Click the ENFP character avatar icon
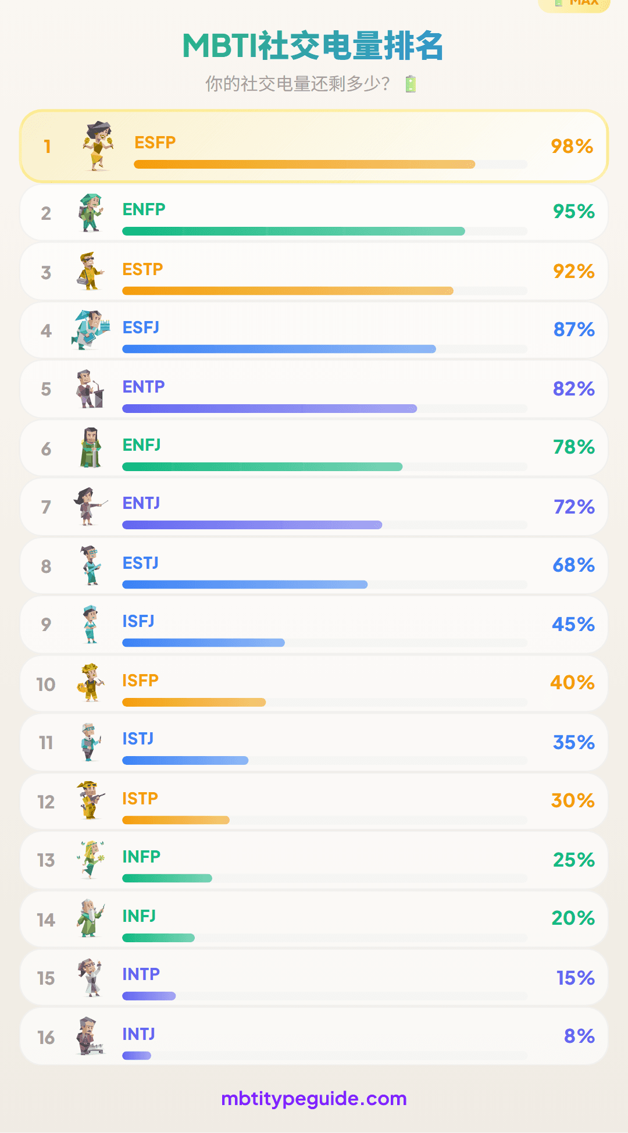 tap(91, 213)
